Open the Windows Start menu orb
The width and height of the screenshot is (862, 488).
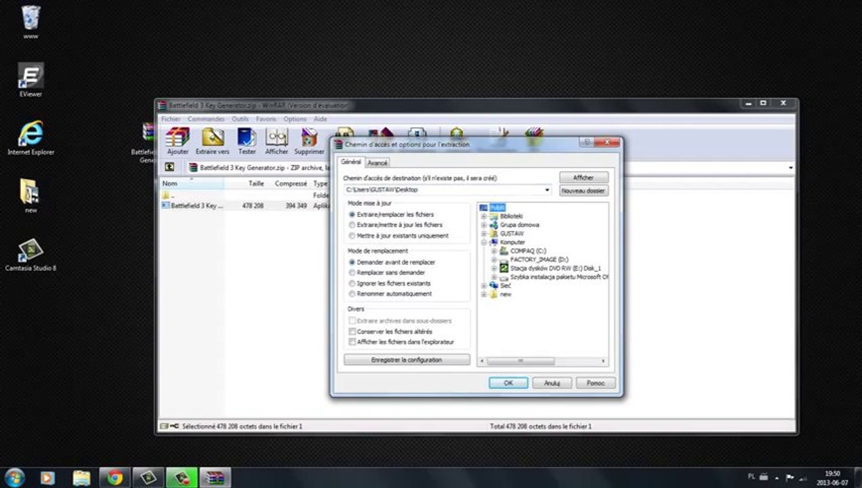pos(14,477)
